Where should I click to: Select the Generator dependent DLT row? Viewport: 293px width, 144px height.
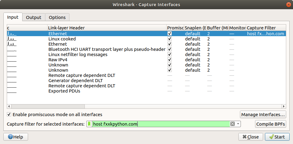coord(146,81)
